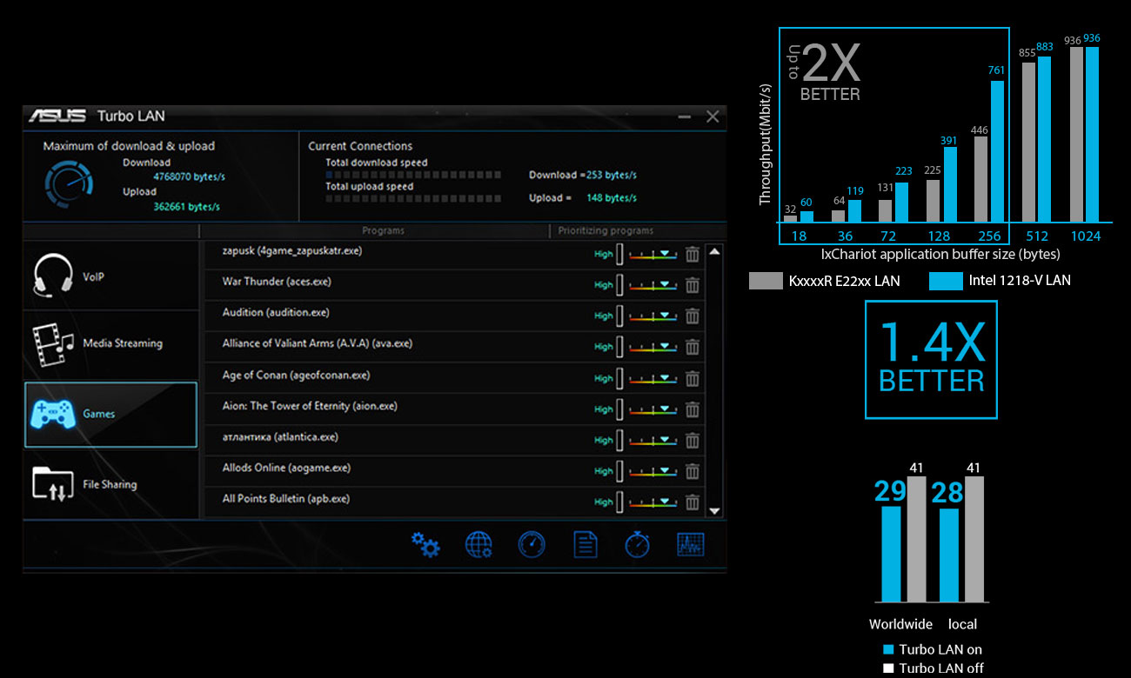Close the Turbo LAN window

713,116
